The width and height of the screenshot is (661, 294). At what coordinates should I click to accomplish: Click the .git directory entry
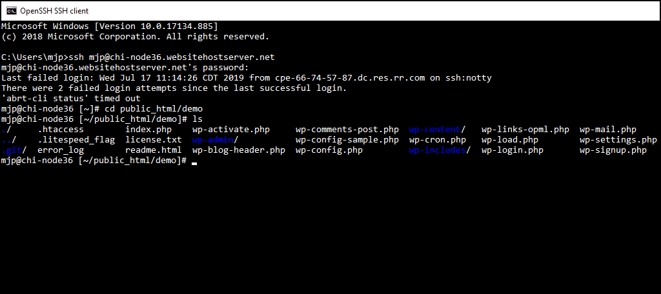click(11, 150)
